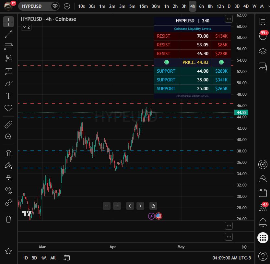
Task: Open the chat panel
Action: pyautogui.click(x=263, y=66)
